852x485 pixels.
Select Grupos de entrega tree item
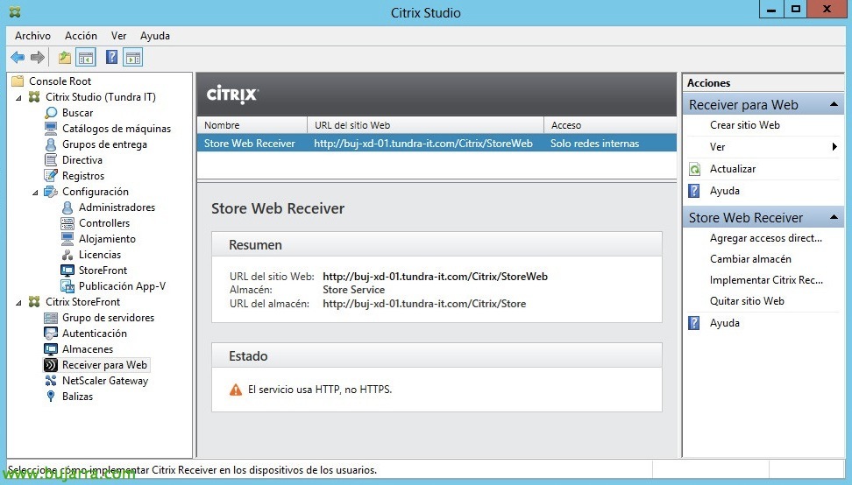click(104, 144)
